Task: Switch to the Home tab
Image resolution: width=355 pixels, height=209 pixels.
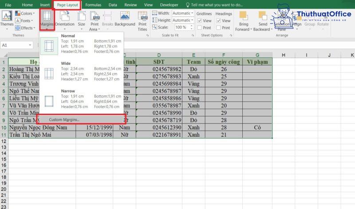Action: click(27, 5)
